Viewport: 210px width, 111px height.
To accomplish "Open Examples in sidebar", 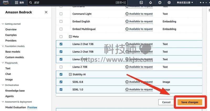I will click(11, 35).
